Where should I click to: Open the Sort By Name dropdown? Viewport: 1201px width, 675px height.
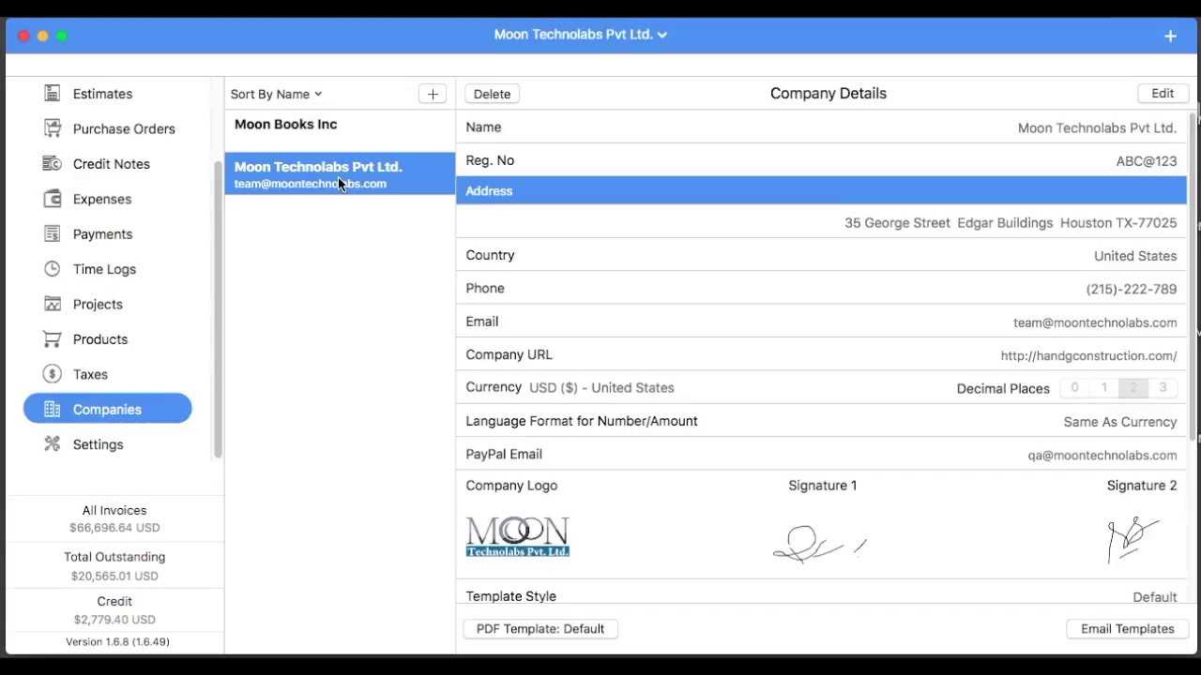coord(276,94)
